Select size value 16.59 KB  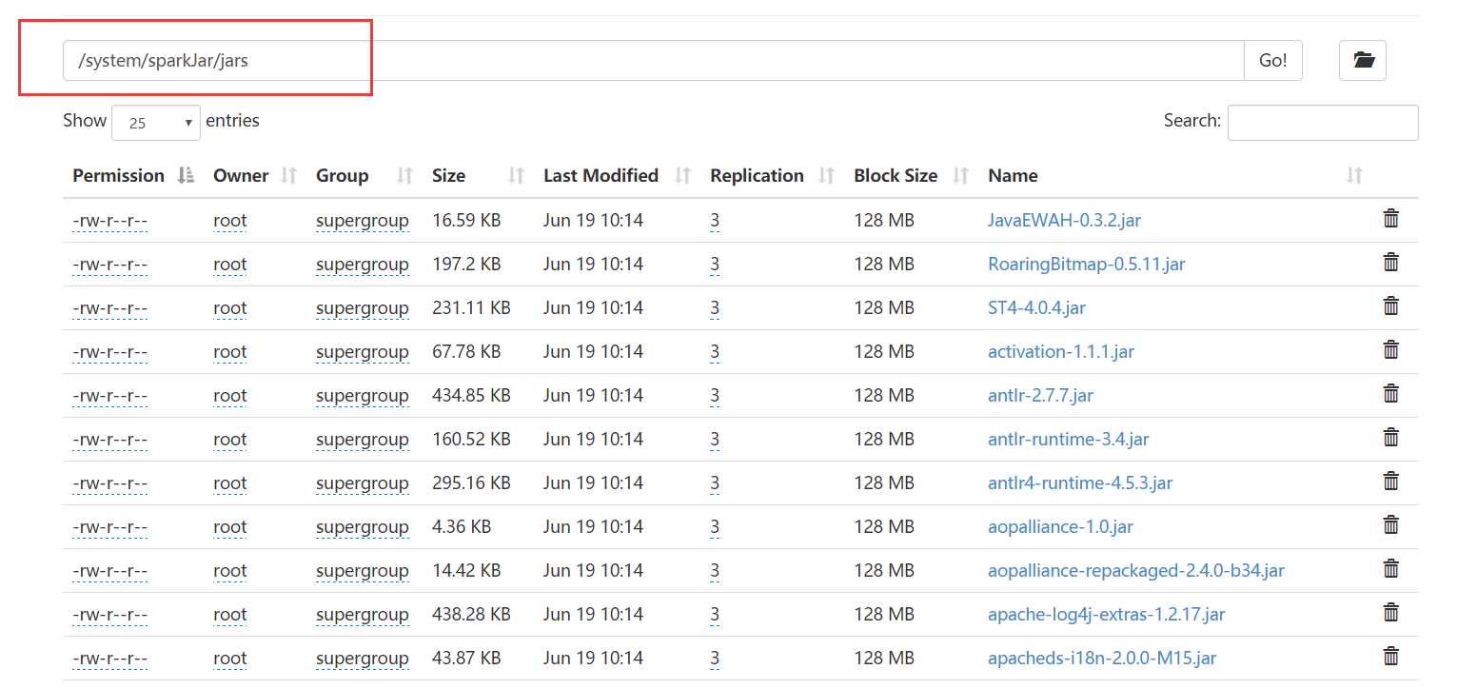click(x=466, y=221)
